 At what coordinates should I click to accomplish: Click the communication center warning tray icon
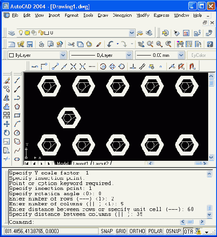click(x=198, y=231)
